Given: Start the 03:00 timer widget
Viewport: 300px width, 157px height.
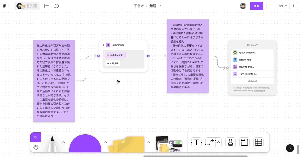Looking at the screenshot, I should [27, 6].
